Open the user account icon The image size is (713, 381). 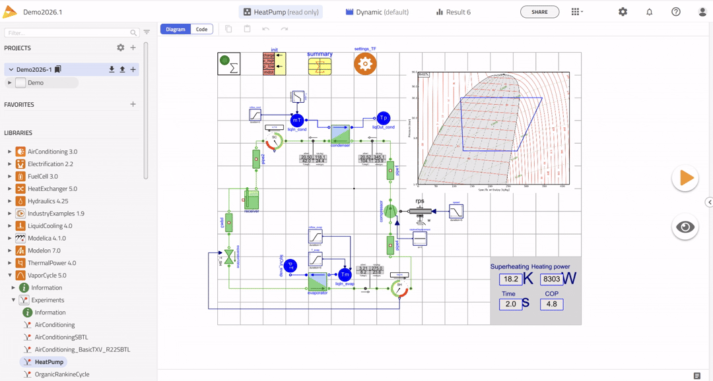click(702, 12)
